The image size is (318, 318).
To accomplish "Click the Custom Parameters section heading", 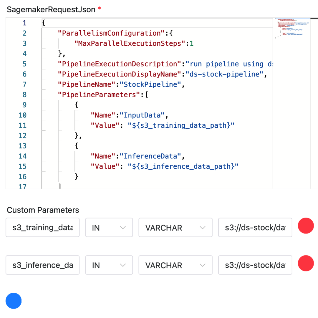I will point(43,210).
